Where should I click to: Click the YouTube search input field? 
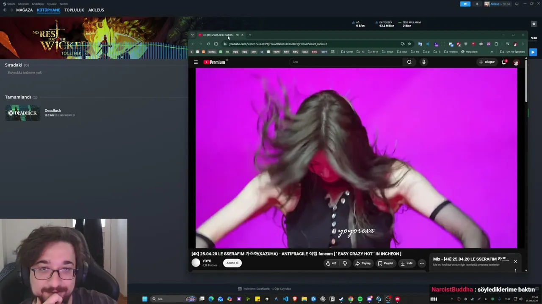click(346, 62)
